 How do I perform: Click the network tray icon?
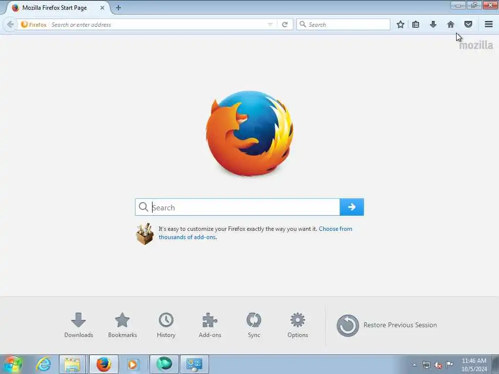pyautogui.click(x=426, y=365)
